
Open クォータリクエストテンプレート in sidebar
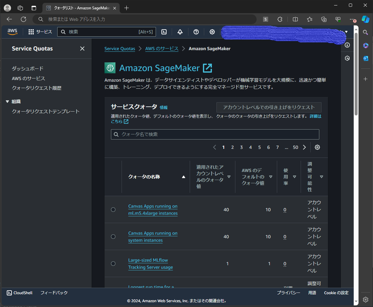pyautogui.click(x=46, y=112)
